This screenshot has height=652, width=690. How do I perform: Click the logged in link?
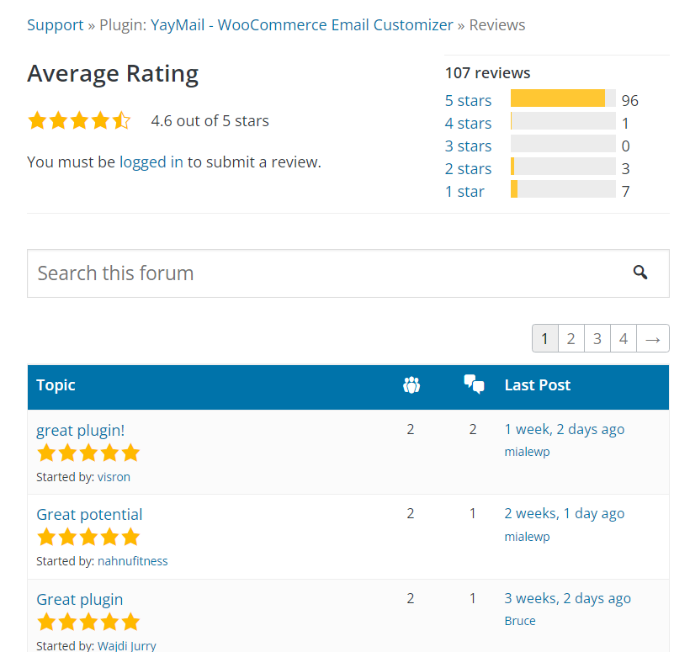click(x=151, y=162)
